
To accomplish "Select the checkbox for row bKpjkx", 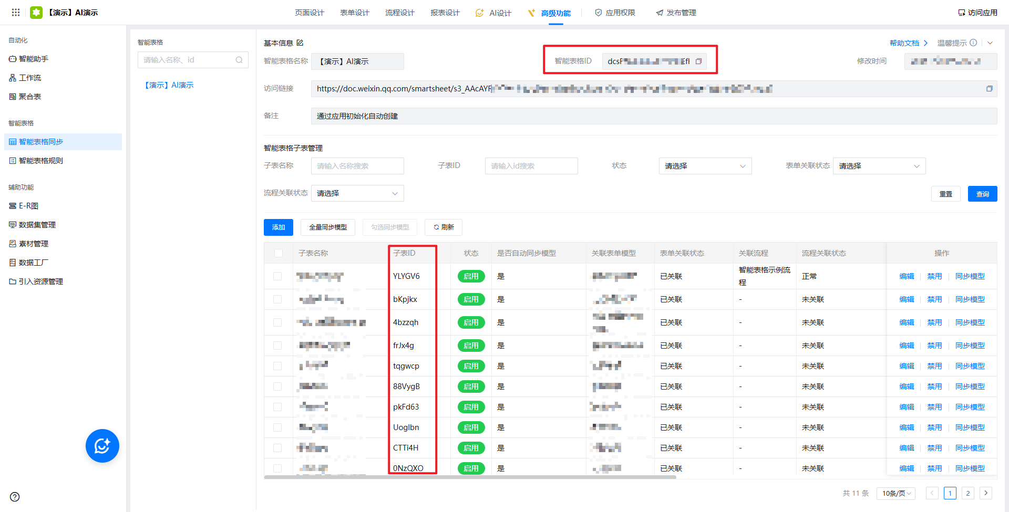I will (277, 299).
